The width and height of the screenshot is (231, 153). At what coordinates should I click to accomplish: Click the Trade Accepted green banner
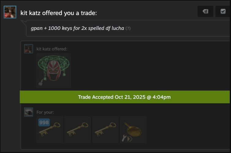coord(125,97)
